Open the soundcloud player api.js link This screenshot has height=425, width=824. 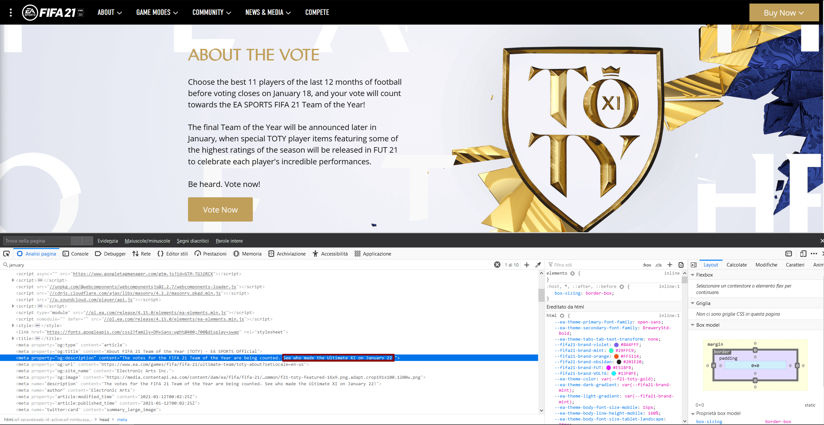91,300
